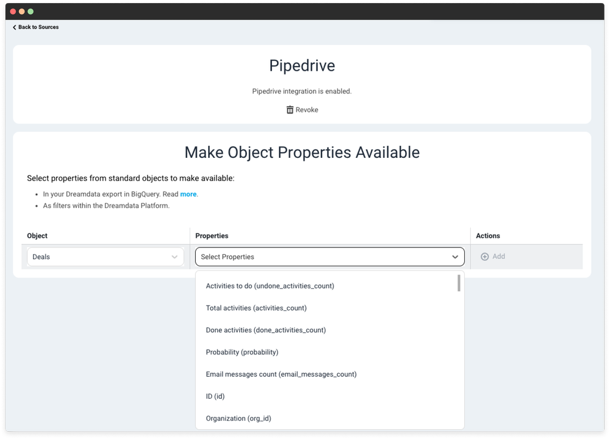Open the Read more link about BigQuery export
The image size is (610, 439).
point(188,194)
